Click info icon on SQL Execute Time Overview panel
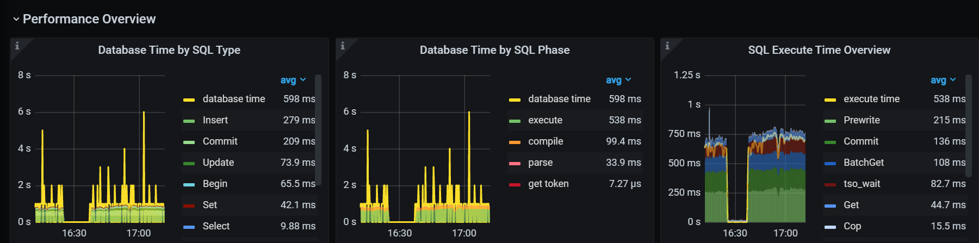The image size is (979, 243). [667, 46]
